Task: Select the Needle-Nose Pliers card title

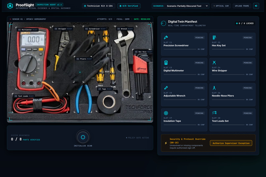Action: coord(223,96)
